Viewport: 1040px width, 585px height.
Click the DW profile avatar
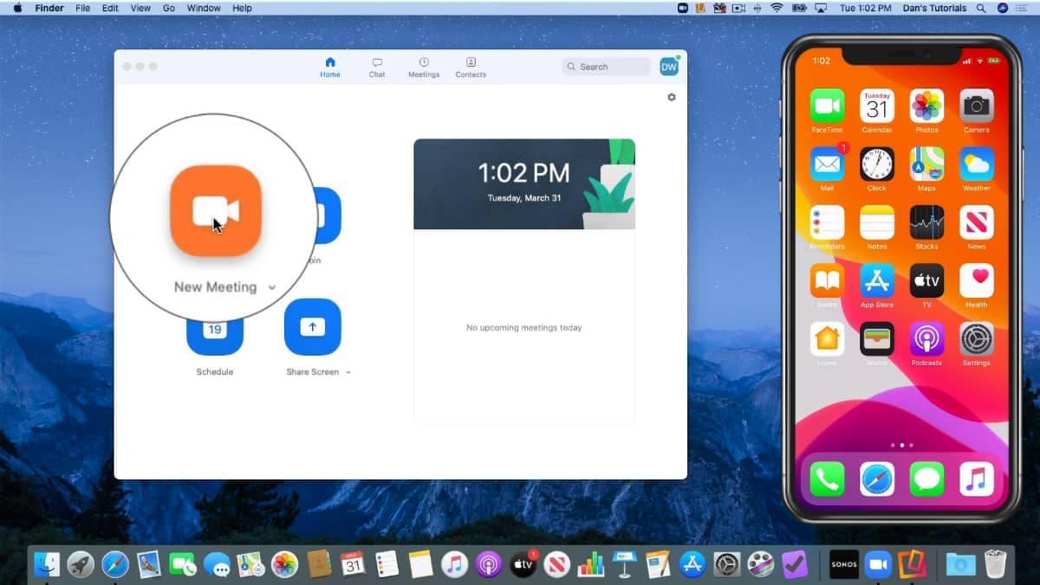click(668, 67)
